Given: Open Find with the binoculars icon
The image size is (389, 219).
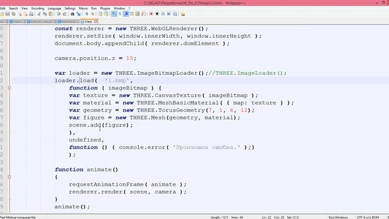Looking at the screenshot, I should click(72, 14).
